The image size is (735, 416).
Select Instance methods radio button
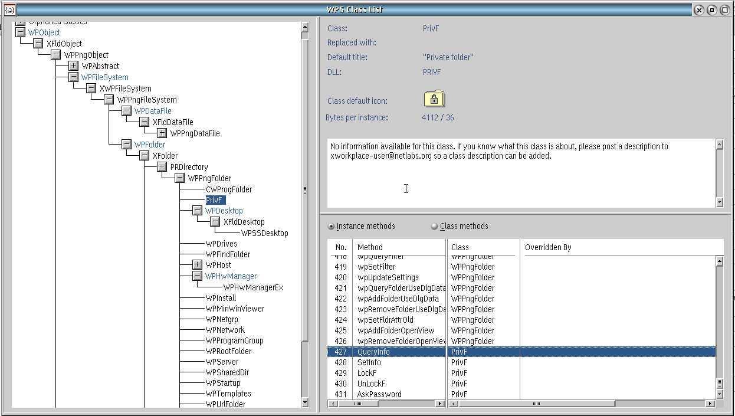tap(362, 226)
